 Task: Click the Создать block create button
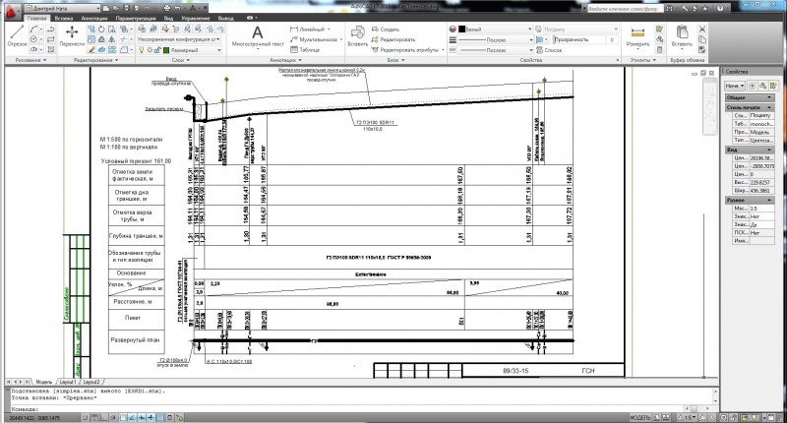(x=386, y=30)
